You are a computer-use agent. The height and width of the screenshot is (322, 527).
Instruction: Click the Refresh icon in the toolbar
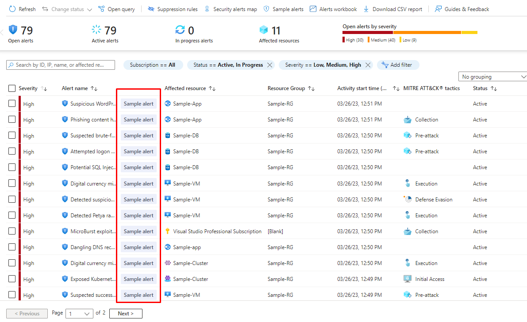12,9
